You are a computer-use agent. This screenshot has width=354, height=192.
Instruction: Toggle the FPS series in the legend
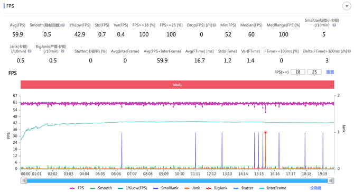pos(77,188)
